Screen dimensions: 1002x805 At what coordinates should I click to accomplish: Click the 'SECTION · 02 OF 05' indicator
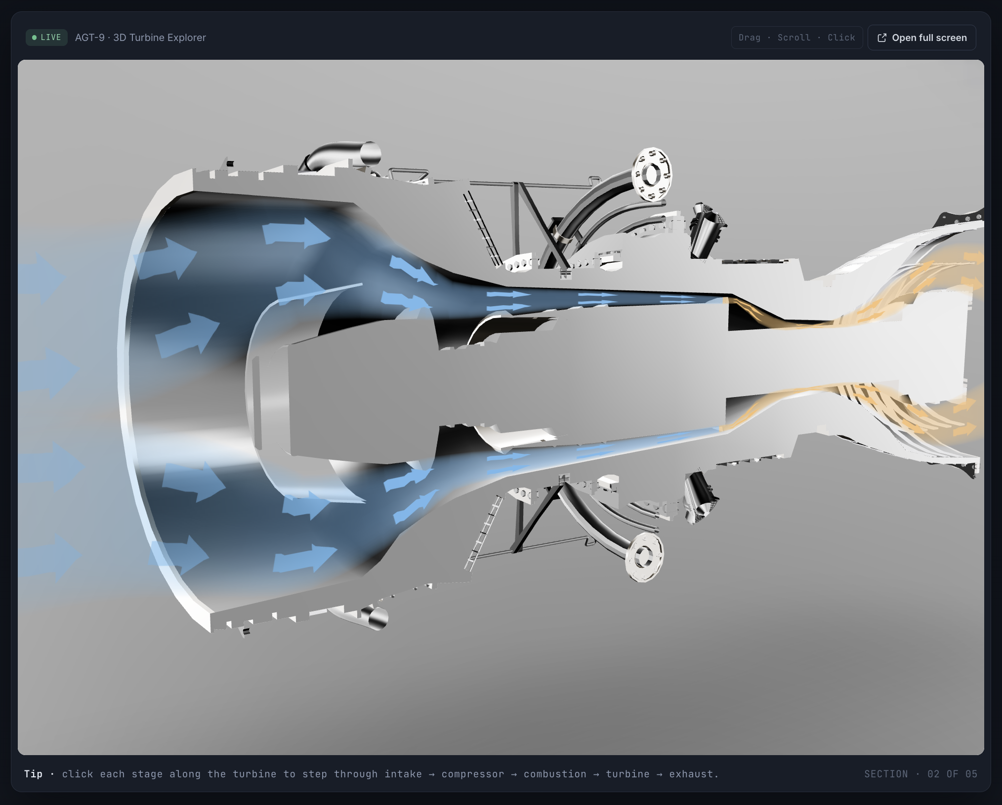(920, 774)
